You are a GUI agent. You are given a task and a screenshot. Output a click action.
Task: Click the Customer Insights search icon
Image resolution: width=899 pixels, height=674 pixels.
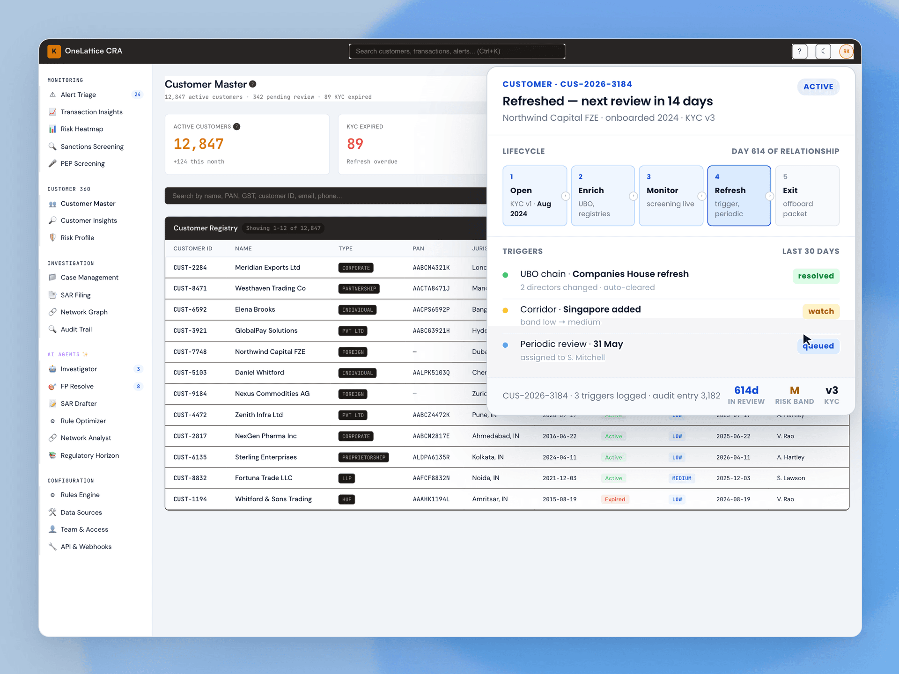[52, 220]
